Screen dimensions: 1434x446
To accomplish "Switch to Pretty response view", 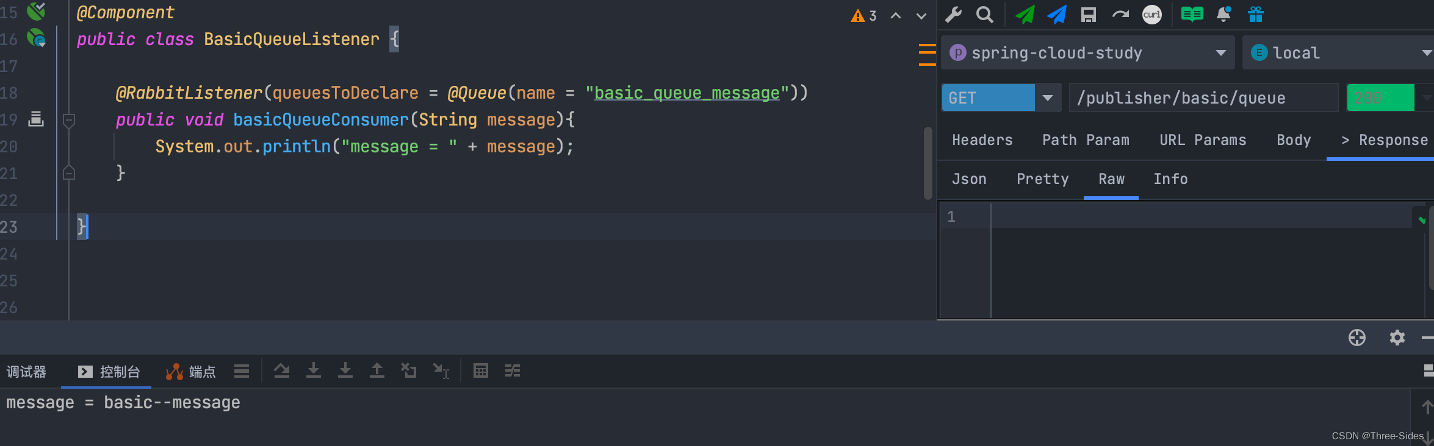I will pos(1042,179).
